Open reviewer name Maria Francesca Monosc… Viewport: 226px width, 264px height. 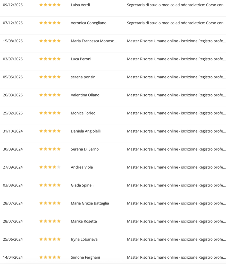coord(94,41)
